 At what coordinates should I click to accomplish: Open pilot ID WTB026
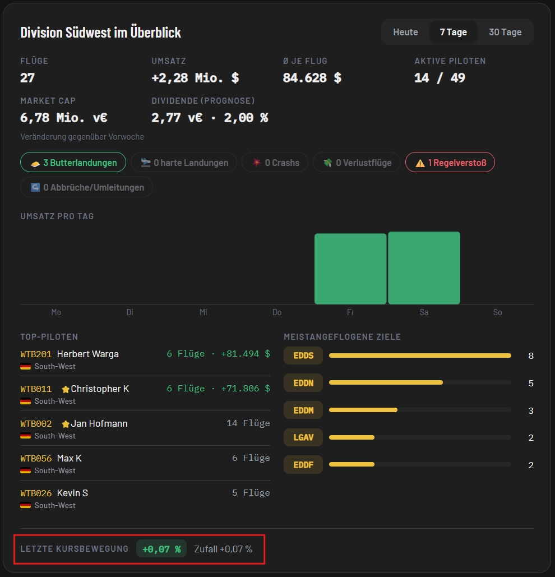[x=36, y=493]
